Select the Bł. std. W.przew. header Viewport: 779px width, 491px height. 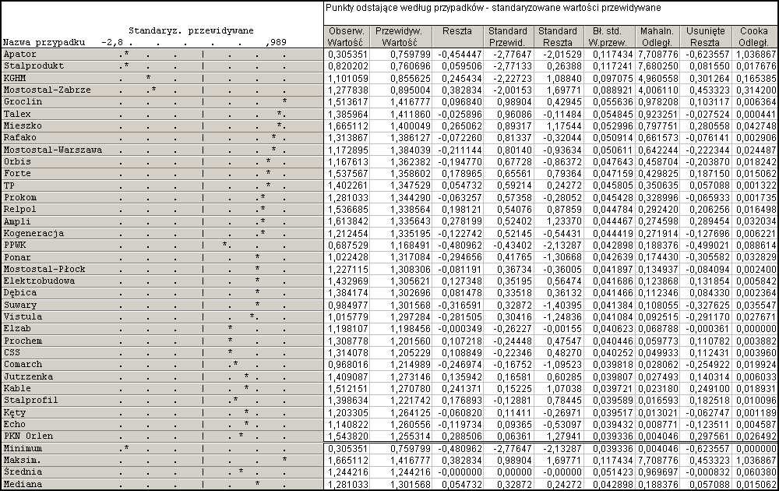[608, 37]
